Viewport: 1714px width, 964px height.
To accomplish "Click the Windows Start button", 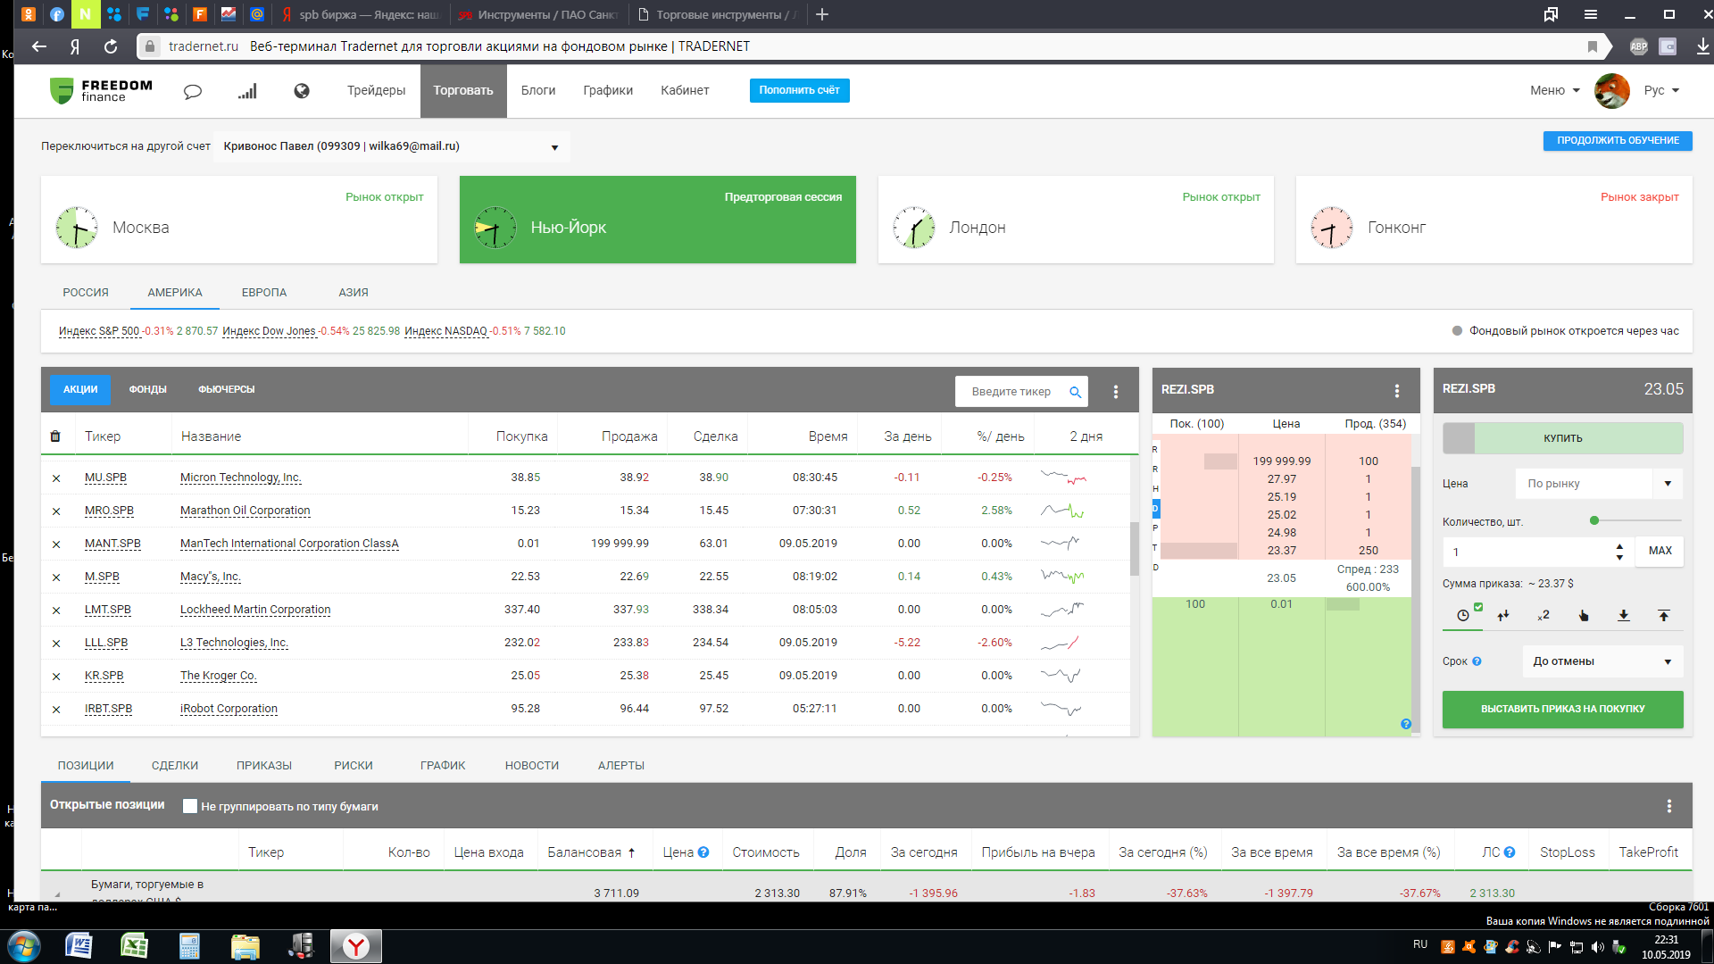I will point(24,945).
